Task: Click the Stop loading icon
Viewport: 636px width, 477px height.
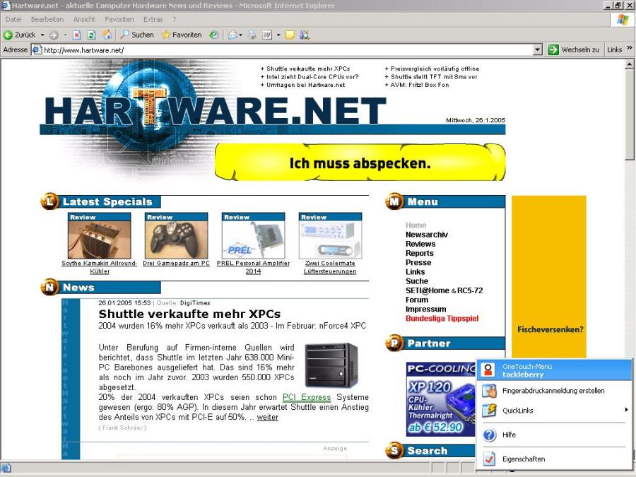Action: pyautogui.click(x=76, y=35)
